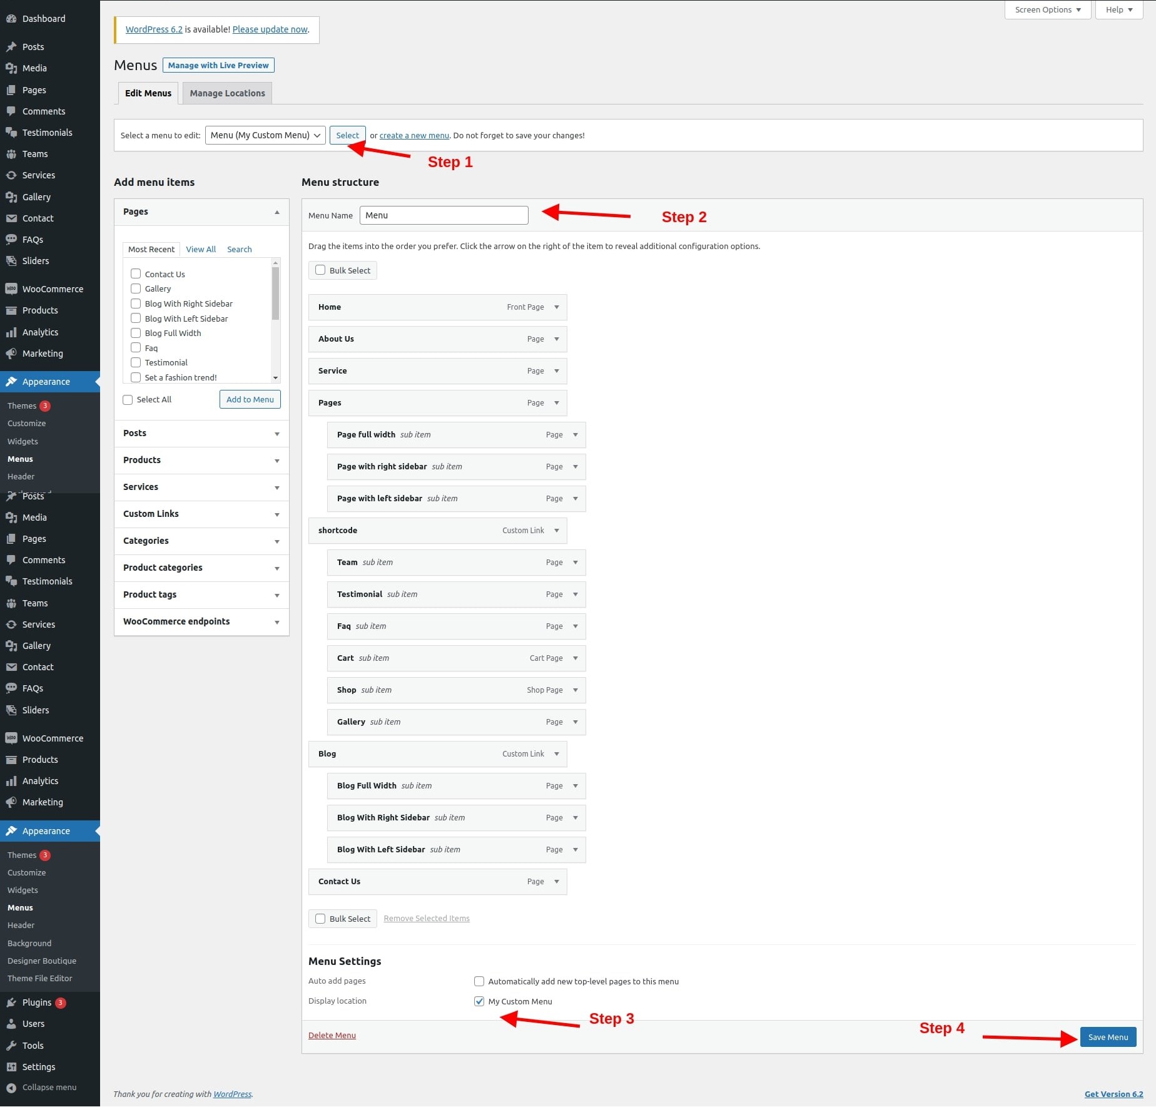
Task: Expand the Categories accordion section
Action: pyautogui.click(x=201, y=541)
